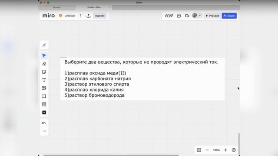Click the horizontal scrollbar at bottom
Screen dimensions: 278x156
111,155
